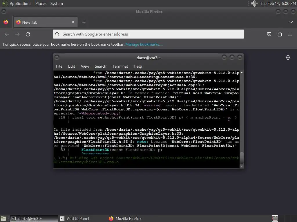Open the Firefox View pinned icon
This screenshot has height=222, width=297.
pos(6,22)
